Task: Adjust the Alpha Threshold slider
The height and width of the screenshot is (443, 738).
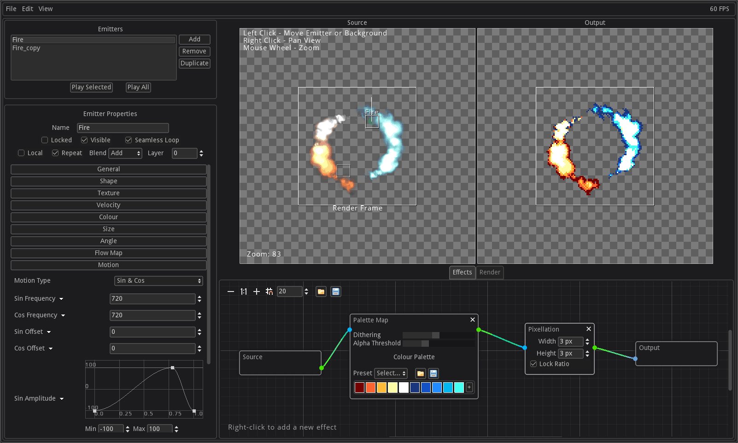Action: click(439, 344)
